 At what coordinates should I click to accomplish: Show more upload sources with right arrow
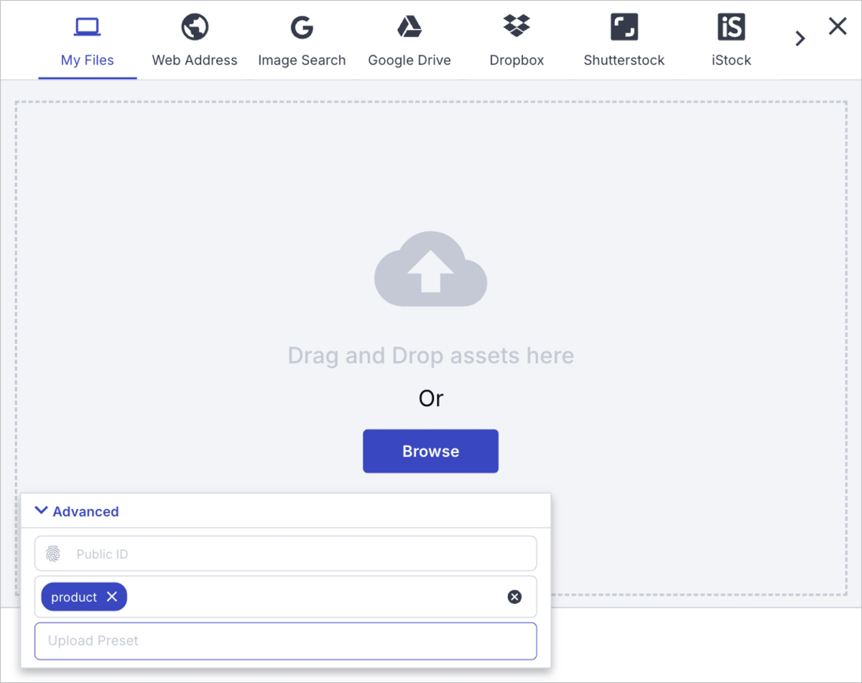coord(800,39)
